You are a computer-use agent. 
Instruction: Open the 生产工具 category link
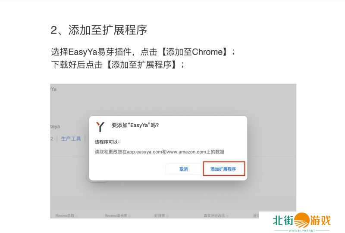71,139
